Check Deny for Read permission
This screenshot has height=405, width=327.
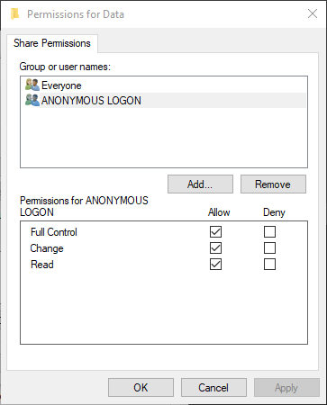pyautogui.click(x=269, y=265)
